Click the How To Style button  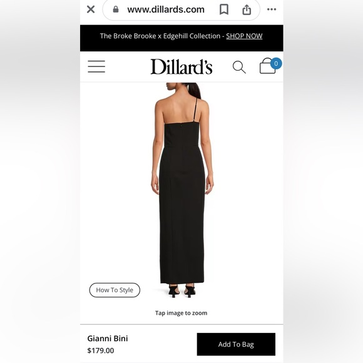(115, 290)
